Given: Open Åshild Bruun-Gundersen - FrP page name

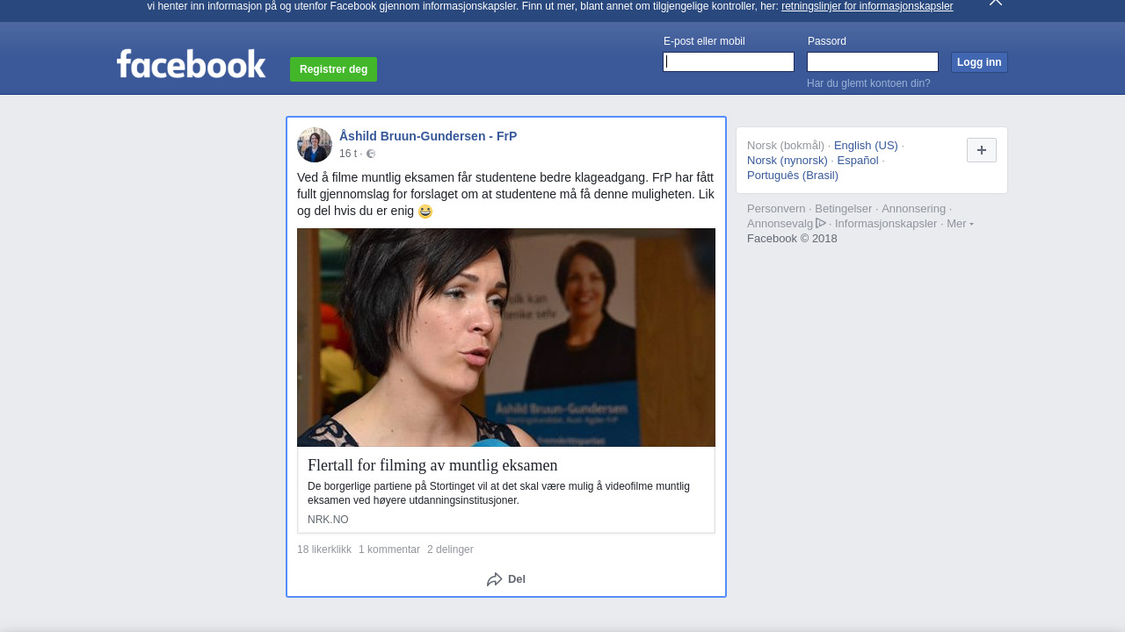Looking at the screenshot, I should (428, 136).
